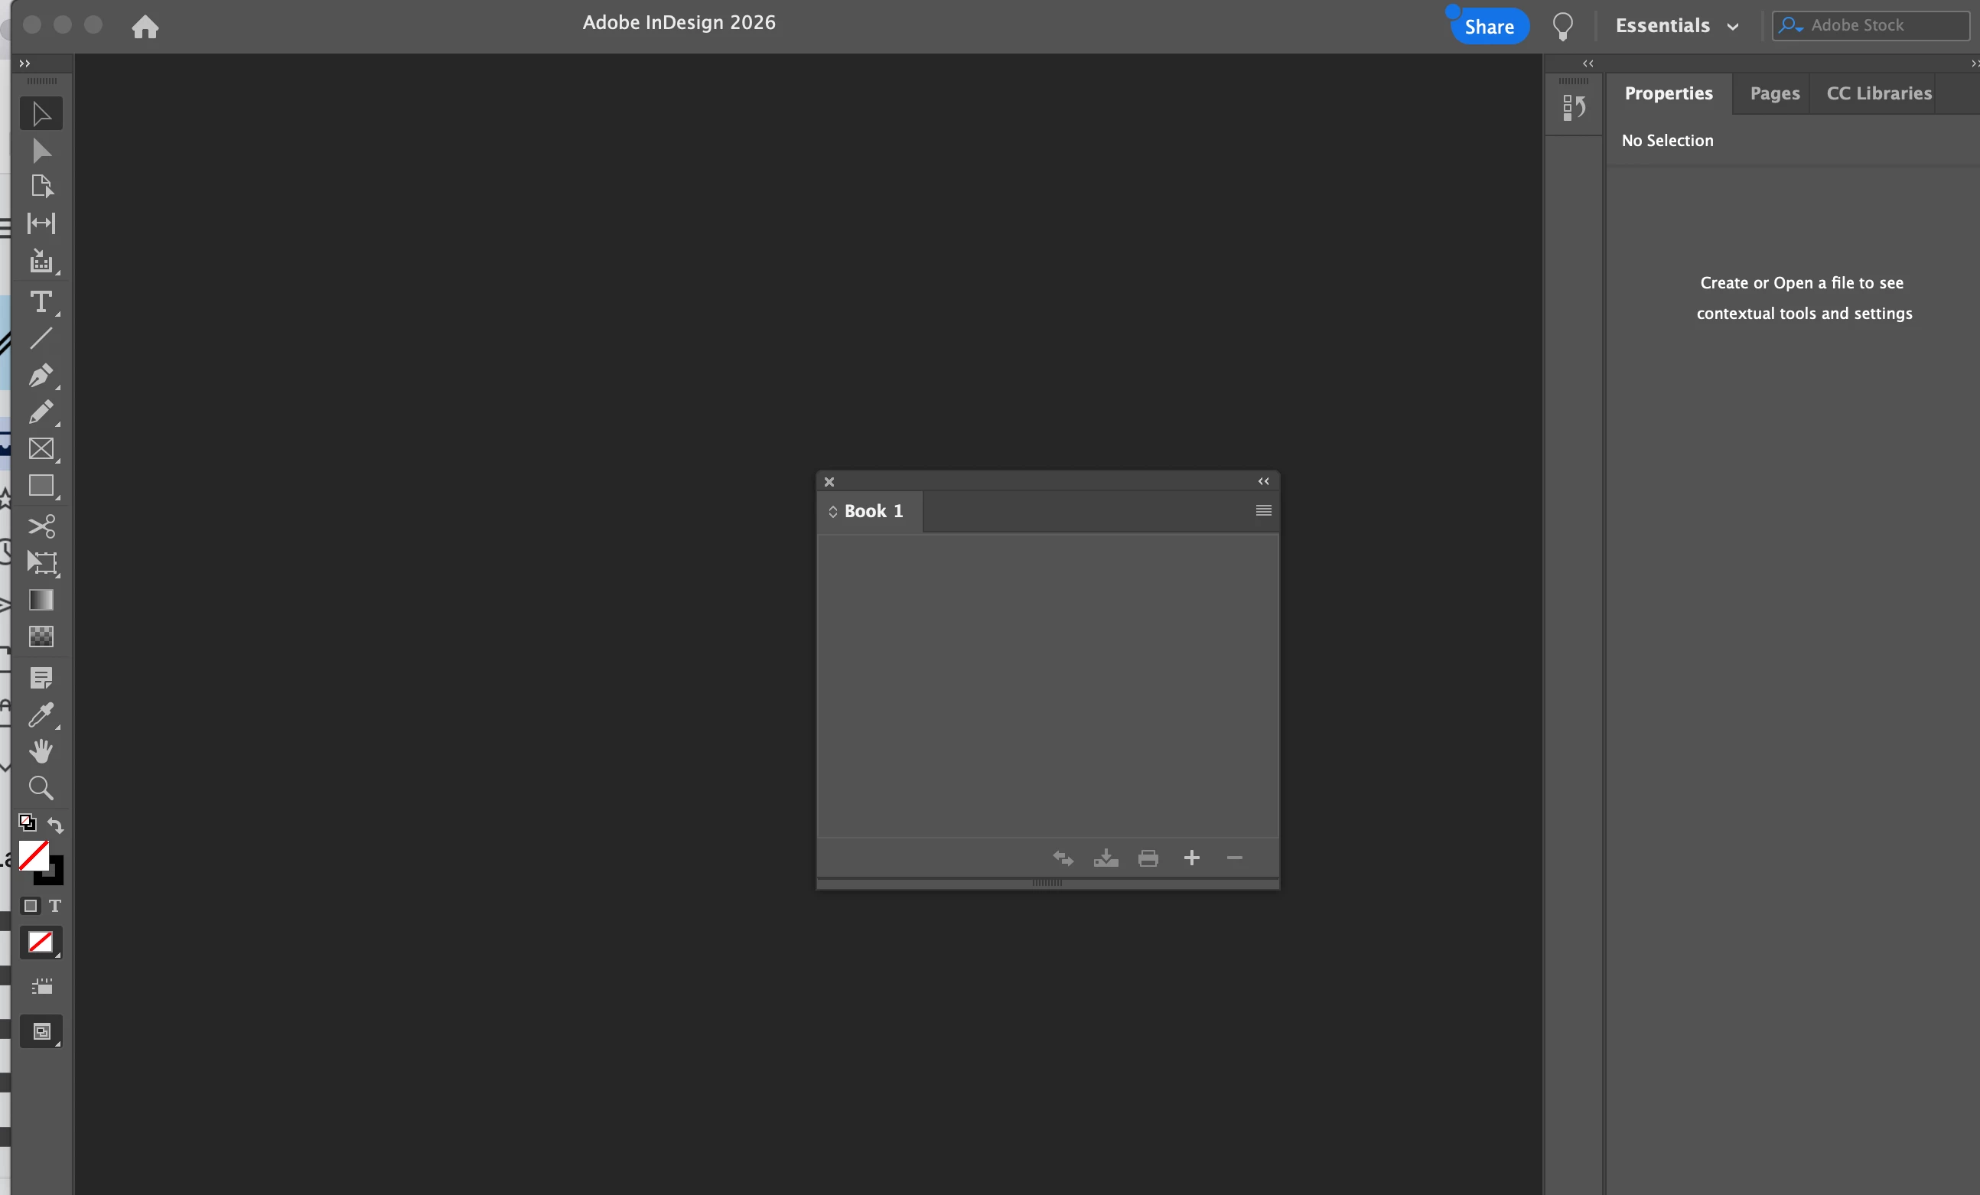Viewport: 1980px width, 1195px height.
Task: Click Add documents plus icon in Book panel
Action: tap(1191, 858)
